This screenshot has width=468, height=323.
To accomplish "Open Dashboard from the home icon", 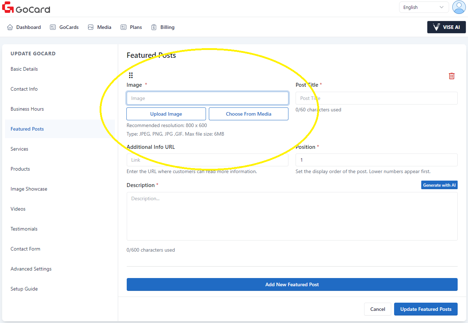I will tap(10, 27).
